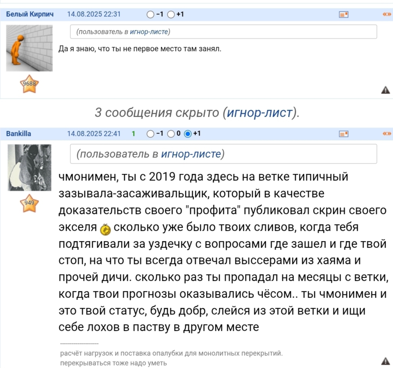Open Bankilla user profile link
This screenshot has height=368, width=393.
pyautogui.click(x=19, y=134)
